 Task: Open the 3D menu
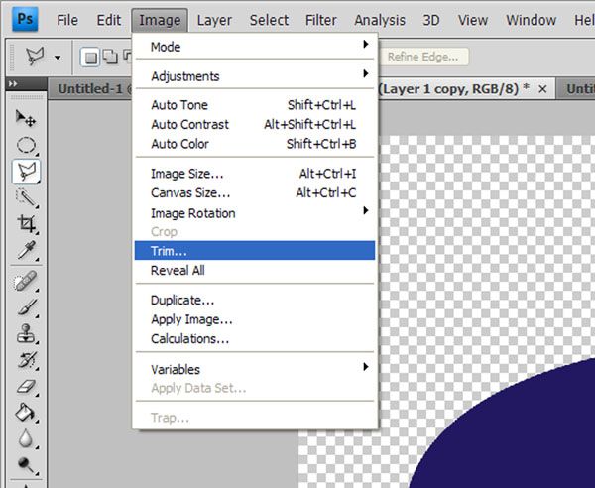point(431,20)
